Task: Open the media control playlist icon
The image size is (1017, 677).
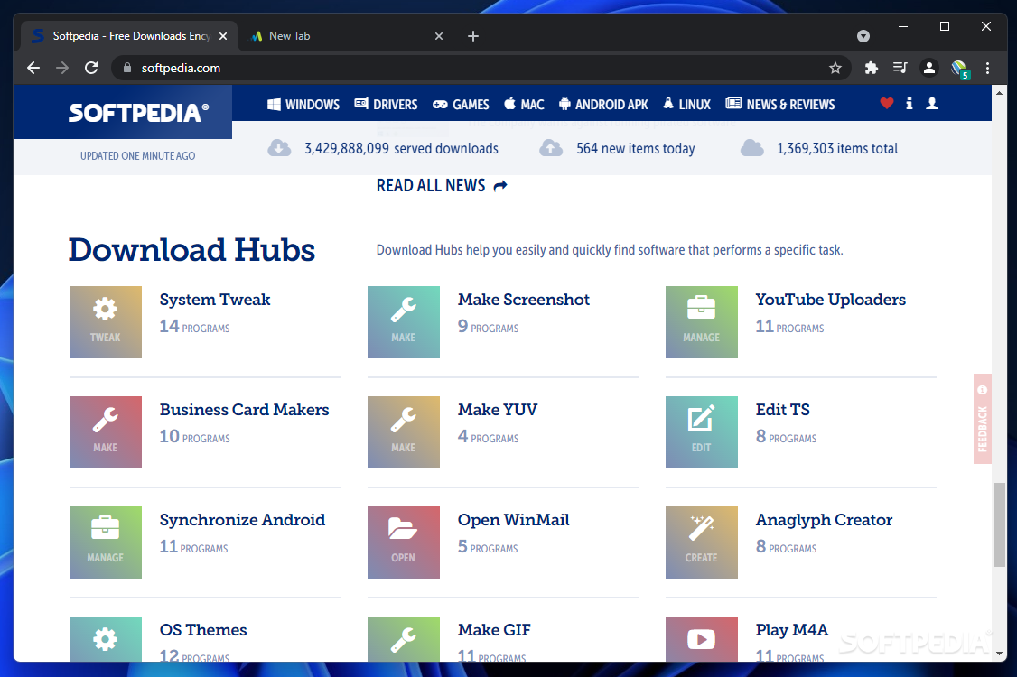Action: coord(900,68)
